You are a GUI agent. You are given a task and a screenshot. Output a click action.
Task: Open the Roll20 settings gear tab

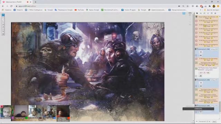[215, 13]
